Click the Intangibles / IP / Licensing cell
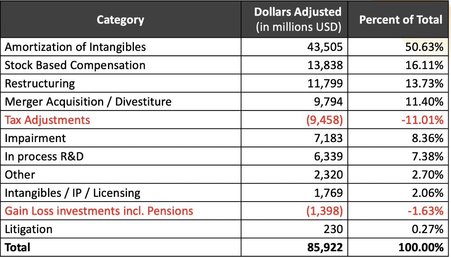Screen dimensions: 451x257 point(72,193)
